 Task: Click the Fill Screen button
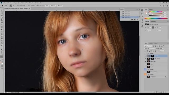pyautogui.click(x=60, y=6)
